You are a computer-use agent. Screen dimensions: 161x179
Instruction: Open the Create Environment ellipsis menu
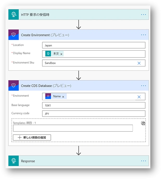coord(143,35)
